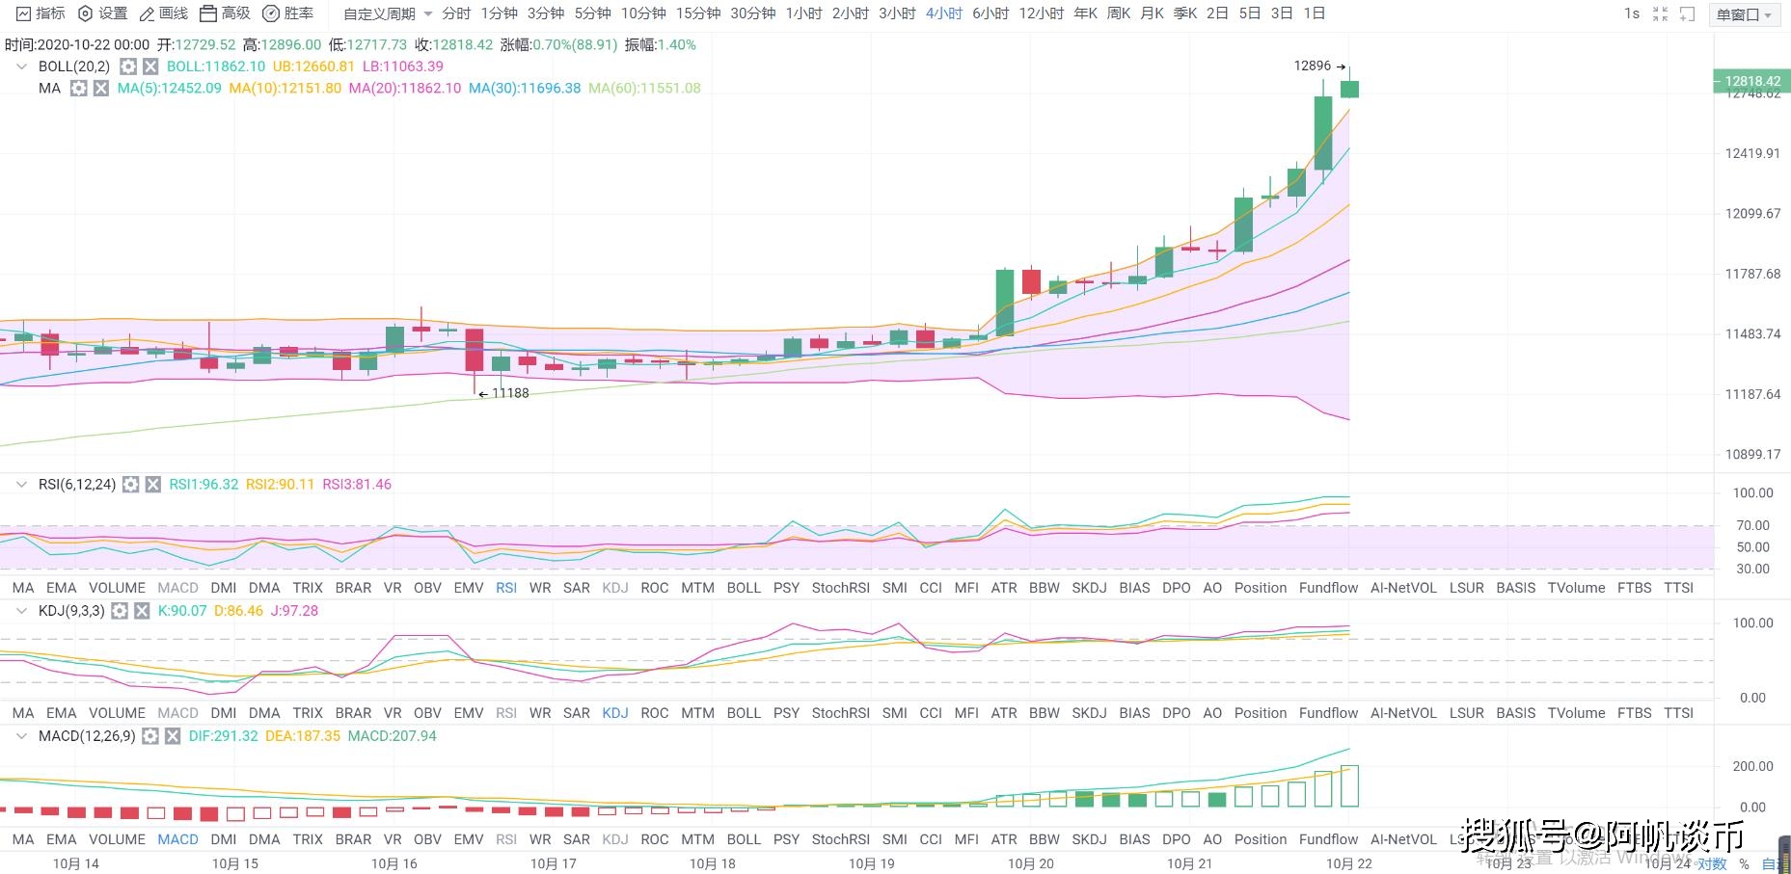The image size is (1791, 874).
Task: Select Position in the KDJ panel tabs
Action: (x=1261, y=713)
